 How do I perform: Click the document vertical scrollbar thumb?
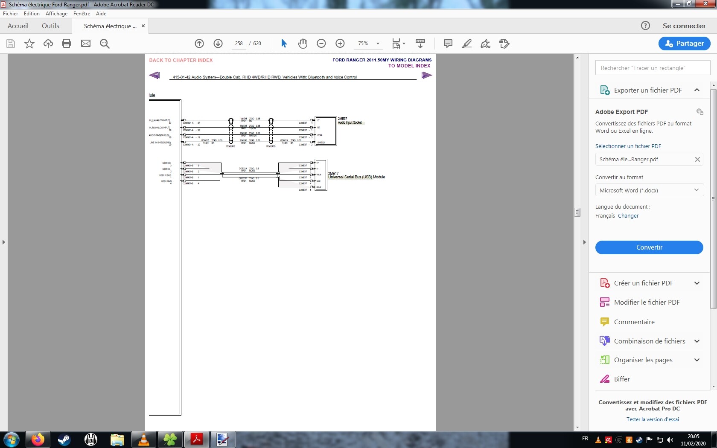tap(577, 212)
